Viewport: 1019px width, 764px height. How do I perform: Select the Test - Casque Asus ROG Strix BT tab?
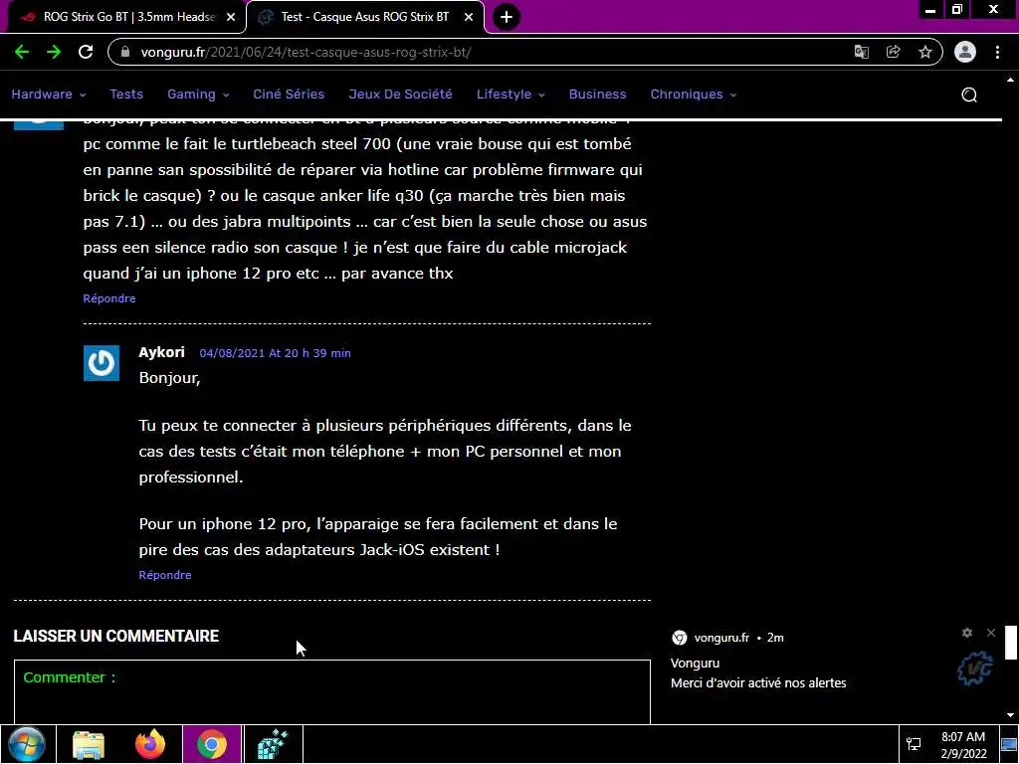[x=365, y=18]
